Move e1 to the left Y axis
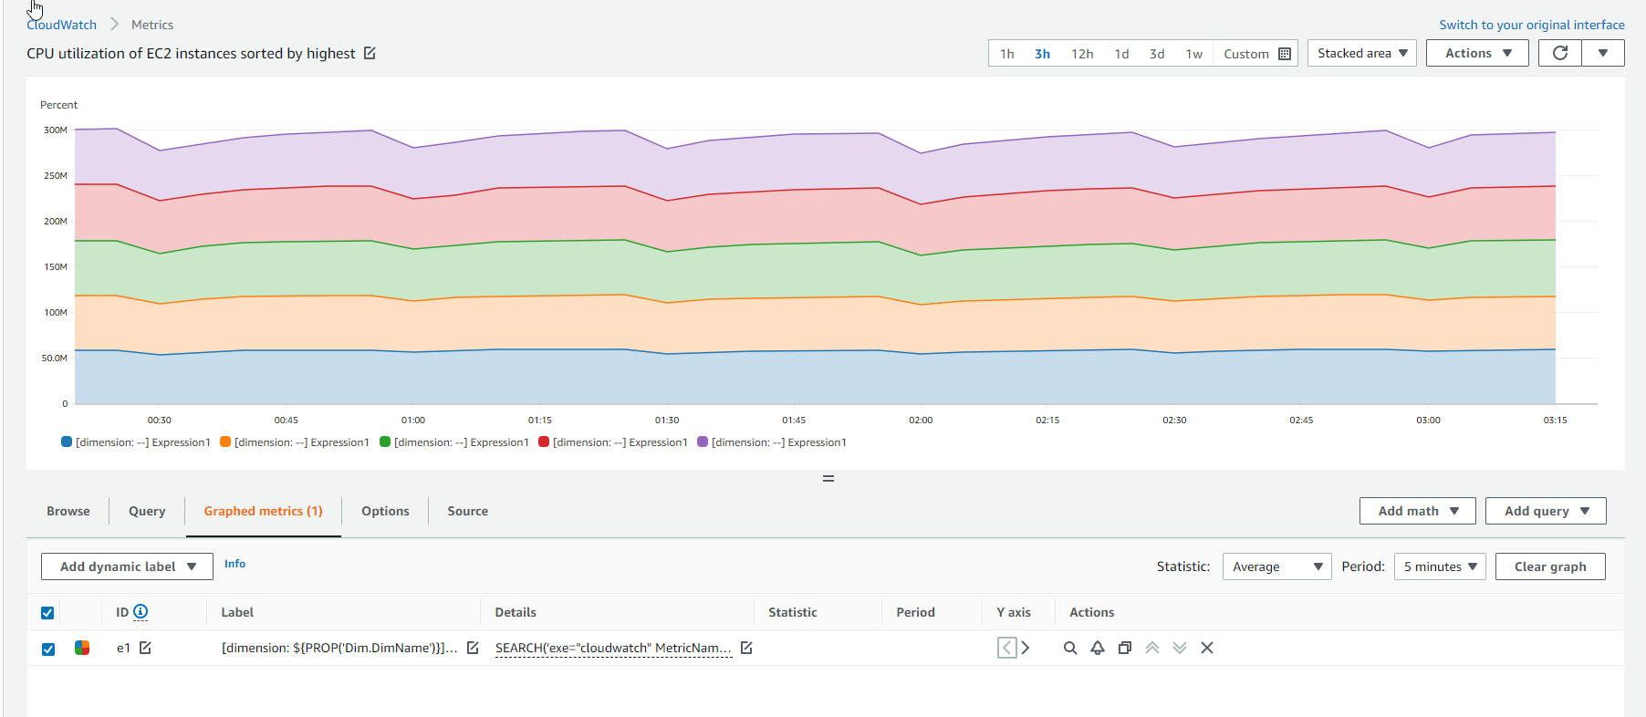Viewport: 1646px width, 717px height. click(x=1007, y=648)
